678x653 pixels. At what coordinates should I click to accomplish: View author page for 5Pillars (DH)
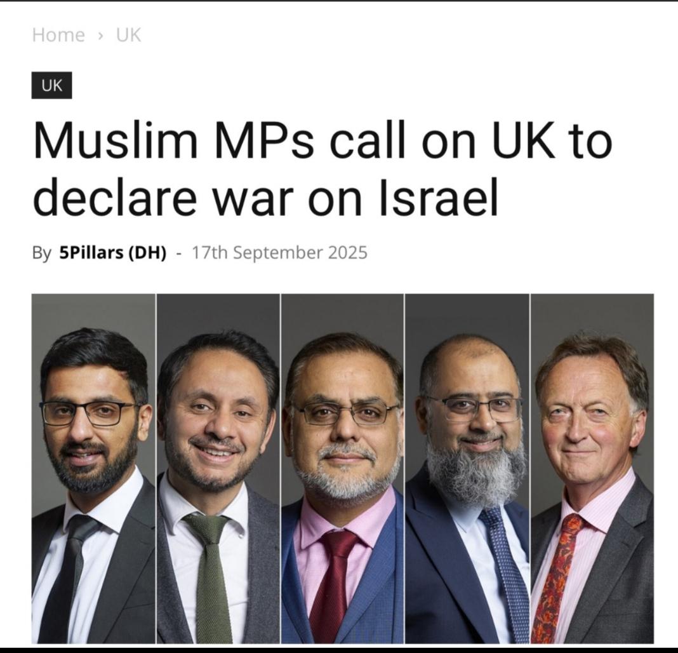113,253
